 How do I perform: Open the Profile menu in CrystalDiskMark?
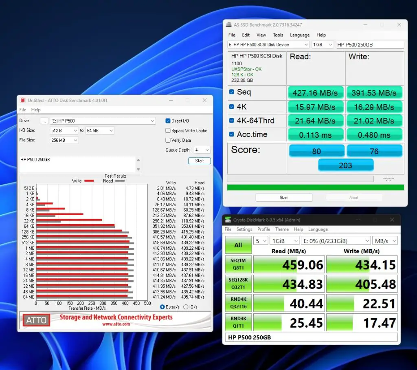[263, 229]
